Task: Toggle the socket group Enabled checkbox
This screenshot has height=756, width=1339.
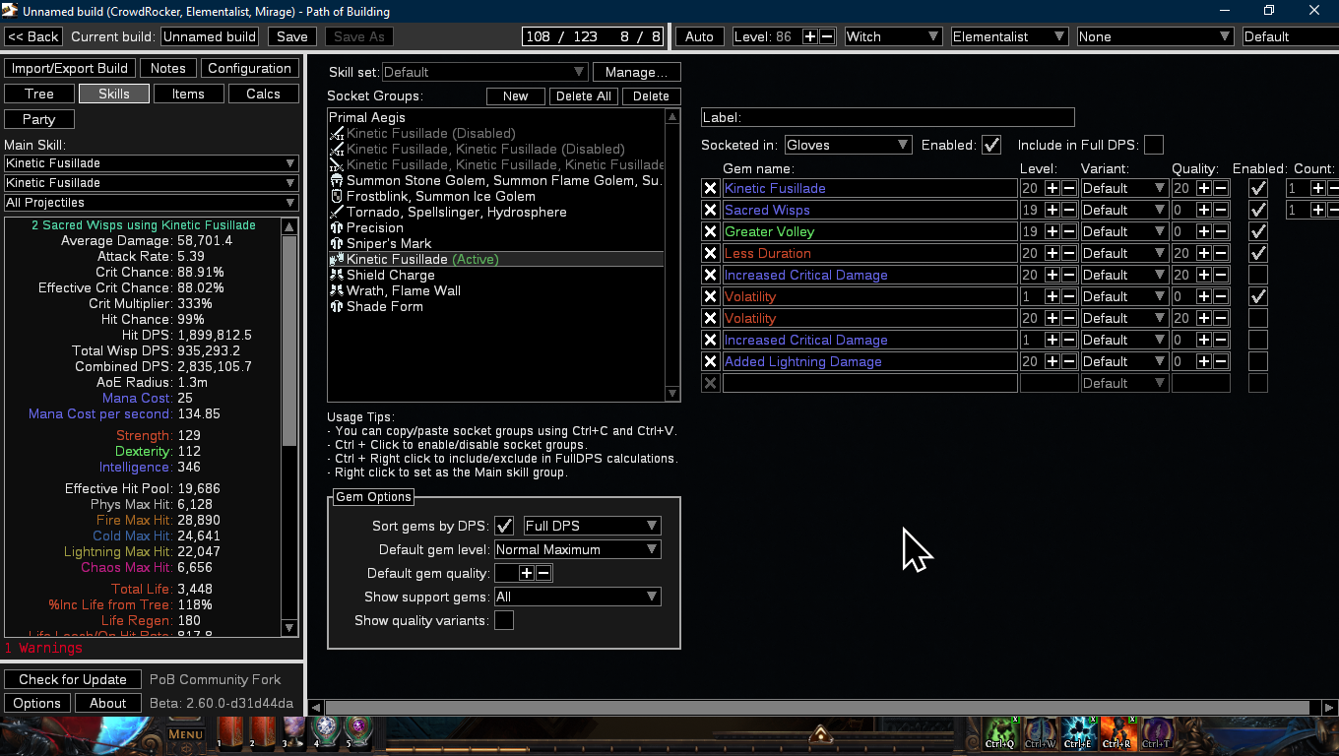Action: coord(991,145)
